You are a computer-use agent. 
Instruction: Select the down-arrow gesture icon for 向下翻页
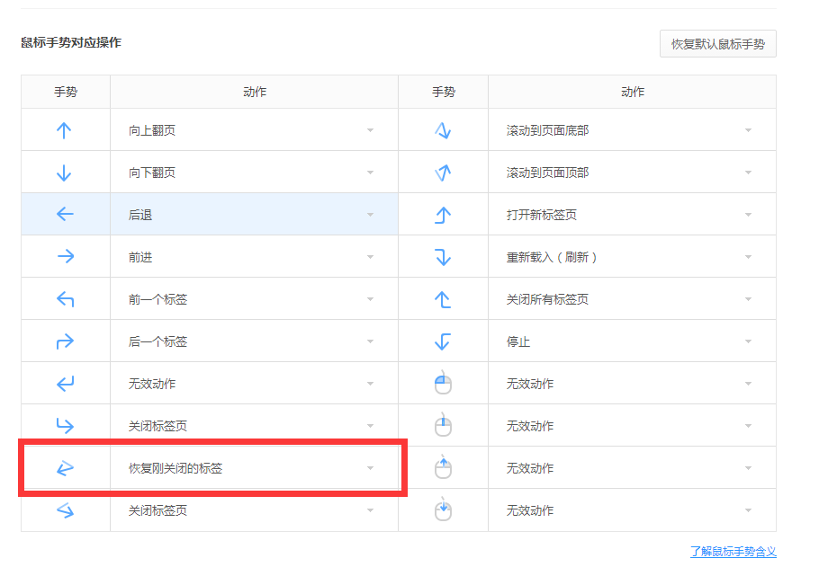(64, 173)
